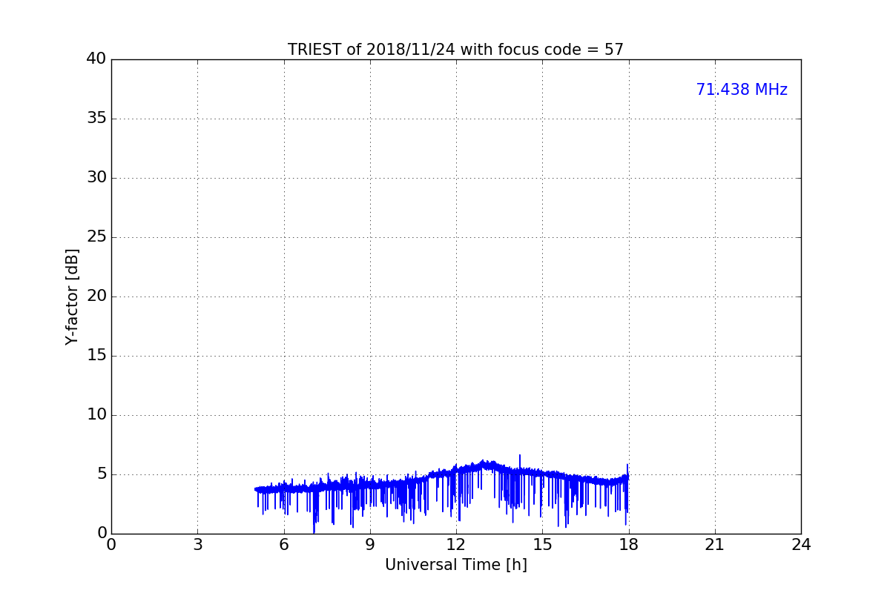Click x-axis tick label 6
Screen dimensions: 890x593
click(283, 545)
